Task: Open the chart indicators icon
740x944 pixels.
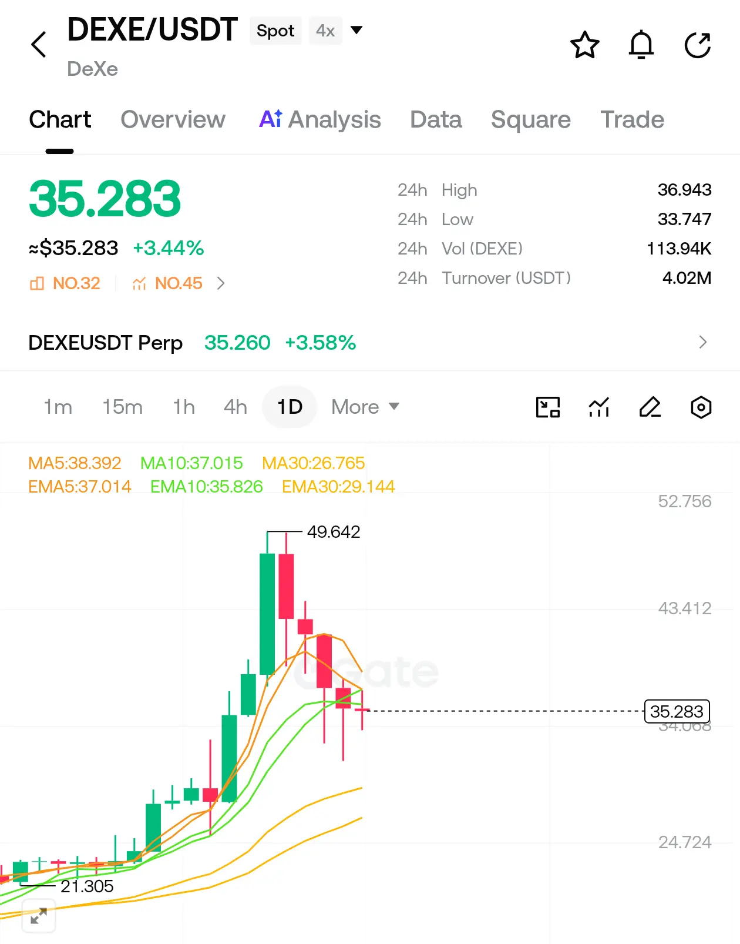Action: [599, 407]
